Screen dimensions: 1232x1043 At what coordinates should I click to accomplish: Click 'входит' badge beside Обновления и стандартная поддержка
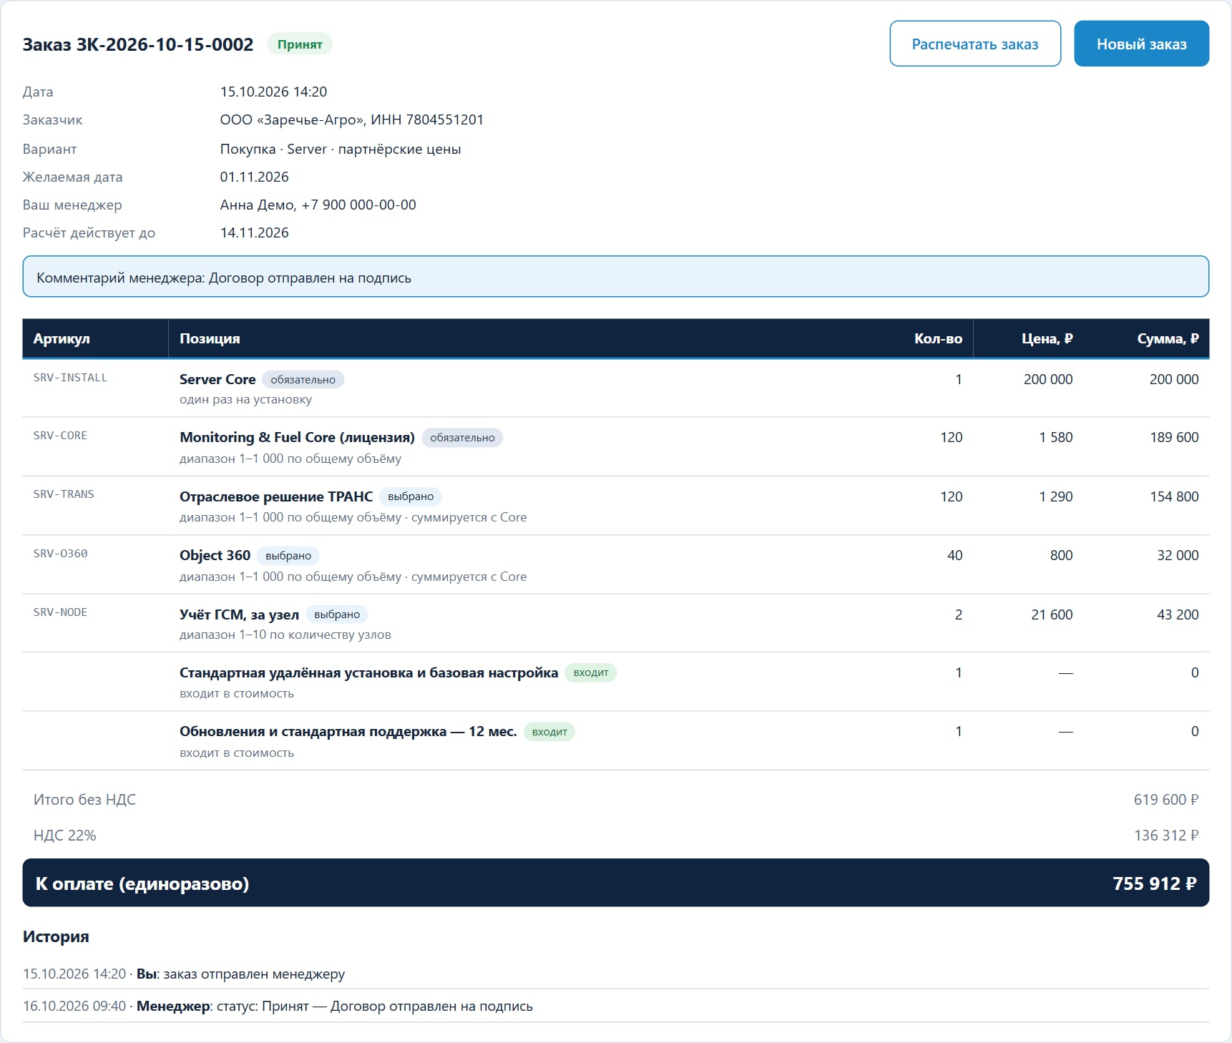[x=549, y=732]
